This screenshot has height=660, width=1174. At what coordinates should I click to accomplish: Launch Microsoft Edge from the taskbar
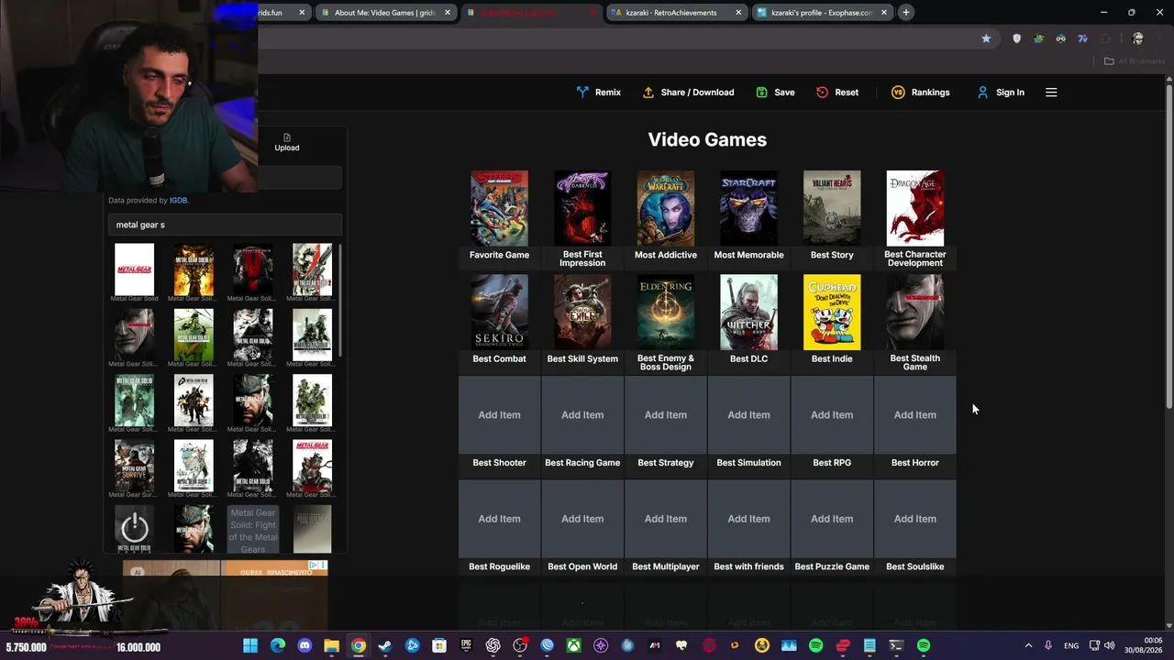[x=277, y=646]
